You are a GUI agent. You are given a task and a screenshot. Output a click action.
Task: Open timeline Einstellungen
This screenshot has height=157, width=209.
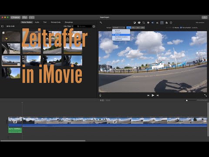point(202,100)
